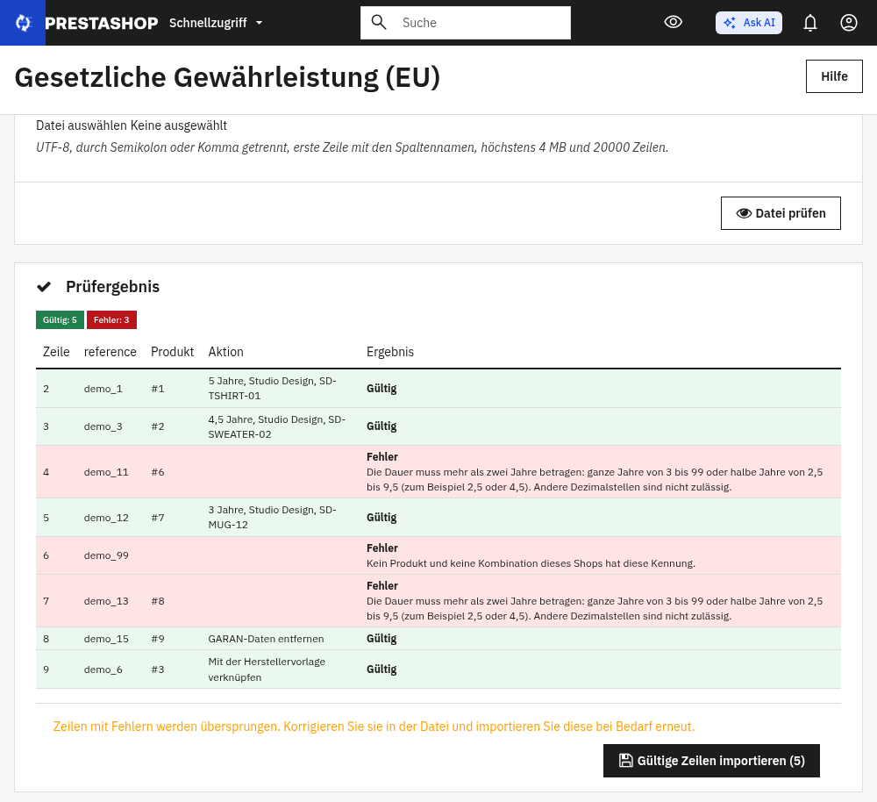877x802 pixels.
Task: Open the notifications bell
Action: pos(809,23)
